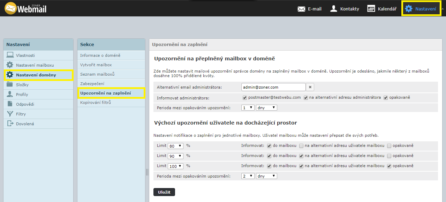Uncheck the postmaster@testwebu.com checkbox
The width and height of the screenshot is (446, 202).
click(x=245, y=98)
